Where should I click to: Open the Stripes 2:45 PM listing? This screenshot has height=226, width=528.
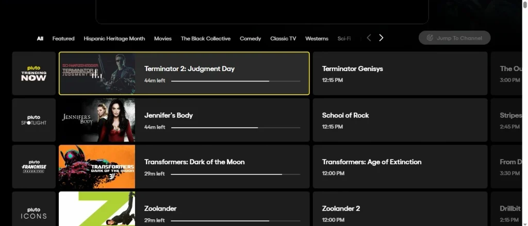pos(506,120)
